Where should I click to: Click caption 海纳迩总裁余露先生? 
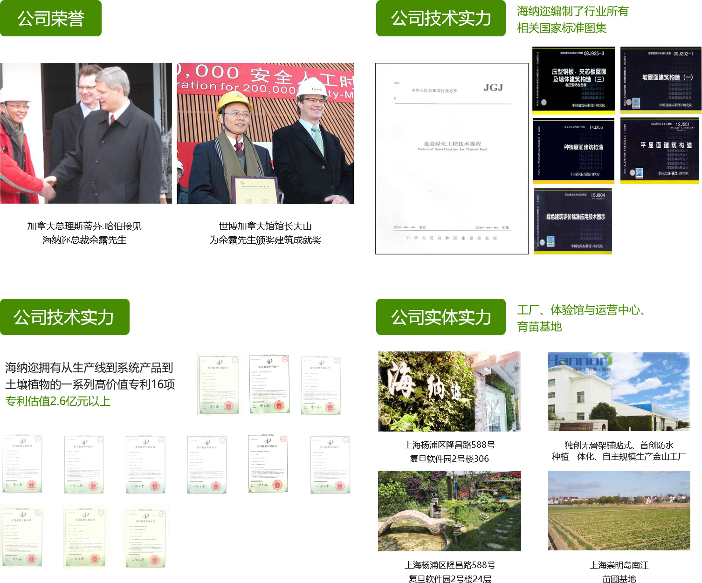84,240
